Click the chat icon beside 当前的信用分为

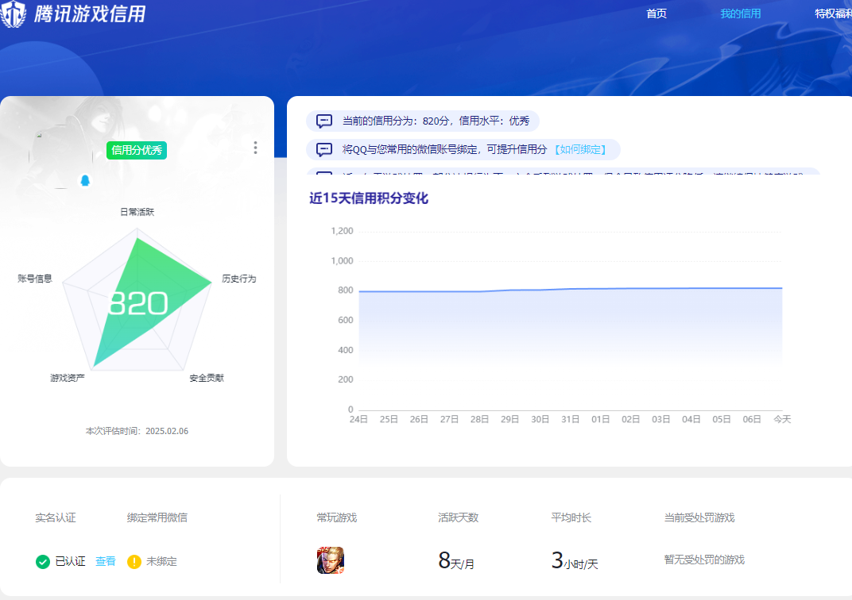324,121
